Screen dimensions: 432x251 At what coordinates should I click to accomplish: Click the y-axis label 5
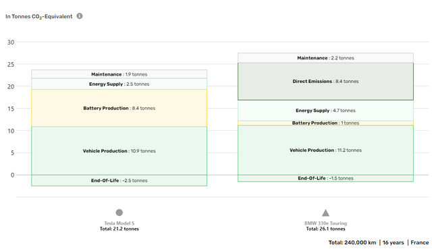(12, 153)
